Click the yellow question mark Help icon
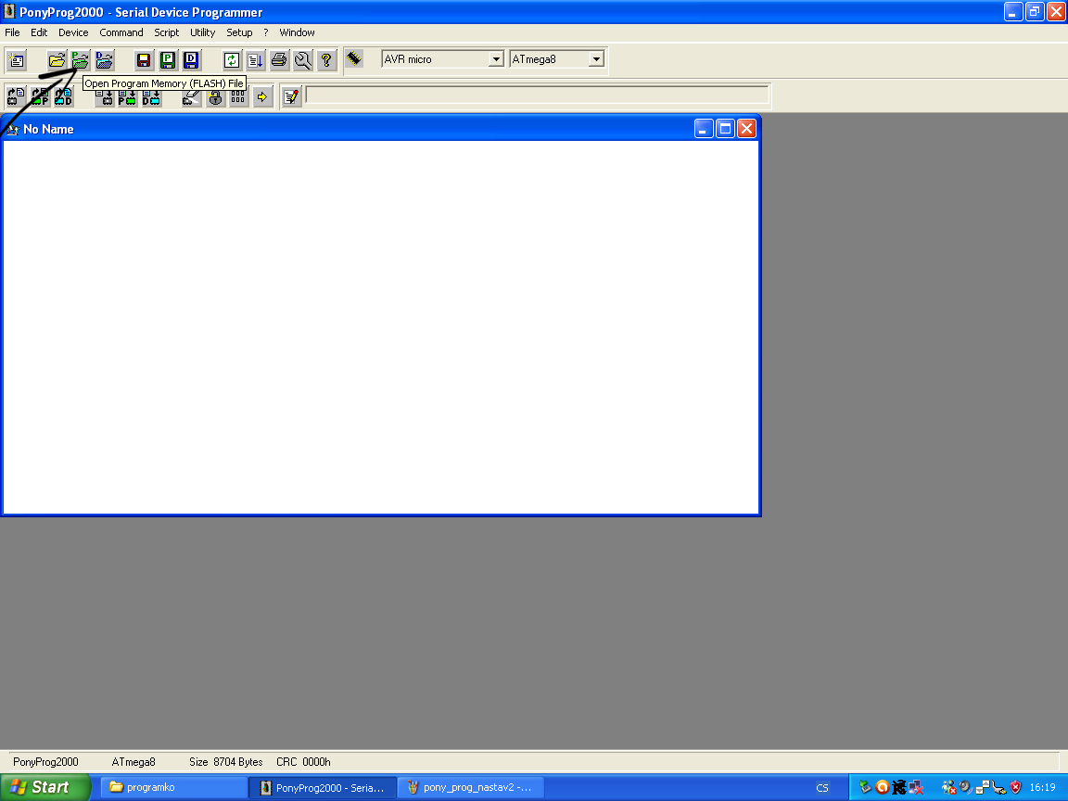This screenshot has height=801, width=1068. click(x=327, y=60)
